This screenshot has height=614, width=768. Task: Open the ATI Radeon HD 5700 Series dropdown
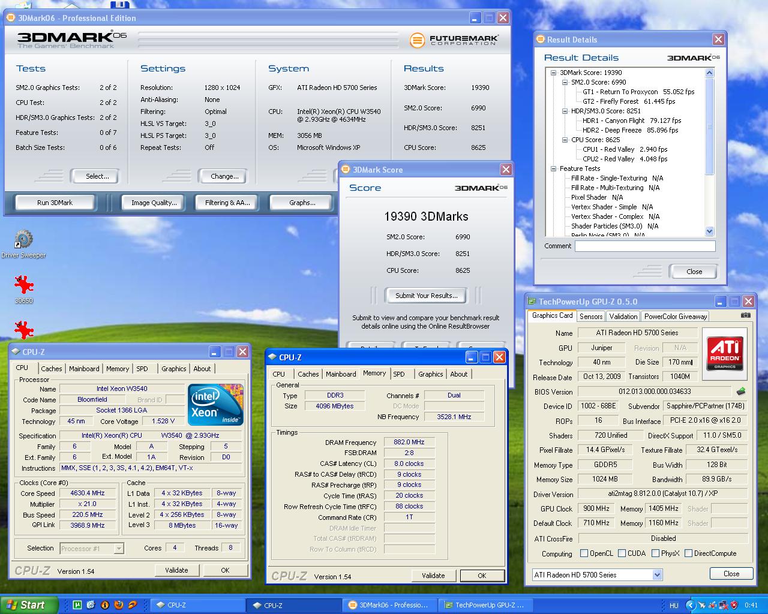pos(657,575)
